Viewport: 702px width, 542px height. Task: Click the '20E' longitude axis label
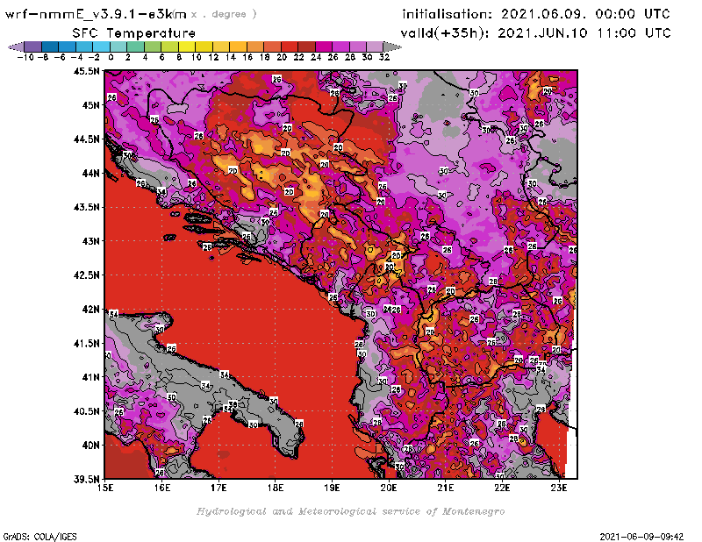point(389,488)
